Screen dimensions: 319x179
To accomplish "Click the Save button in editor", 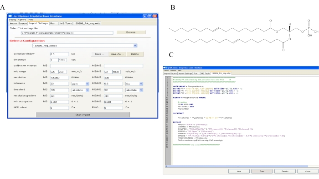I will point(262,171).
